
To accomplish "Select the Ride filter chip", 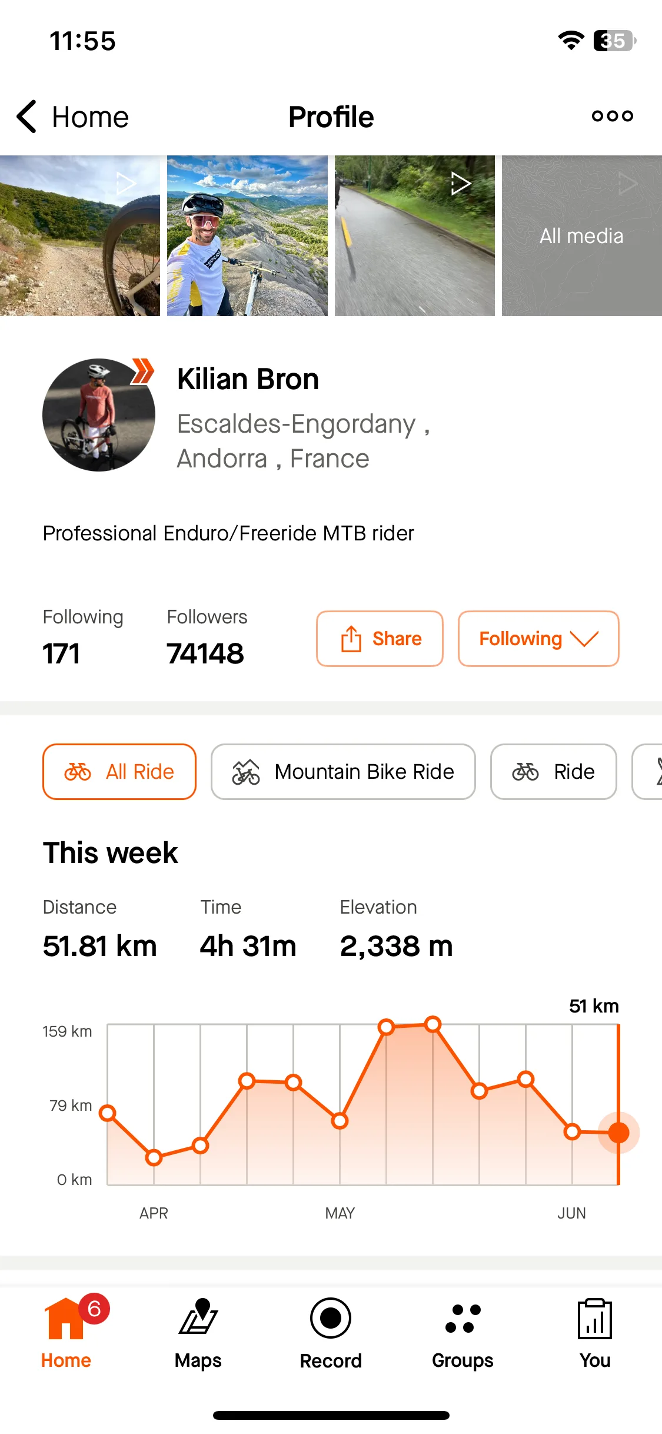I will (x=554, y=772).
